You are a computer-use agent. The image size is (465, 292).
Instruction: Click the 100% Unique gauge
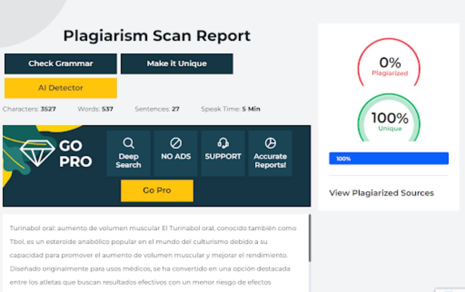pos(389,118)
